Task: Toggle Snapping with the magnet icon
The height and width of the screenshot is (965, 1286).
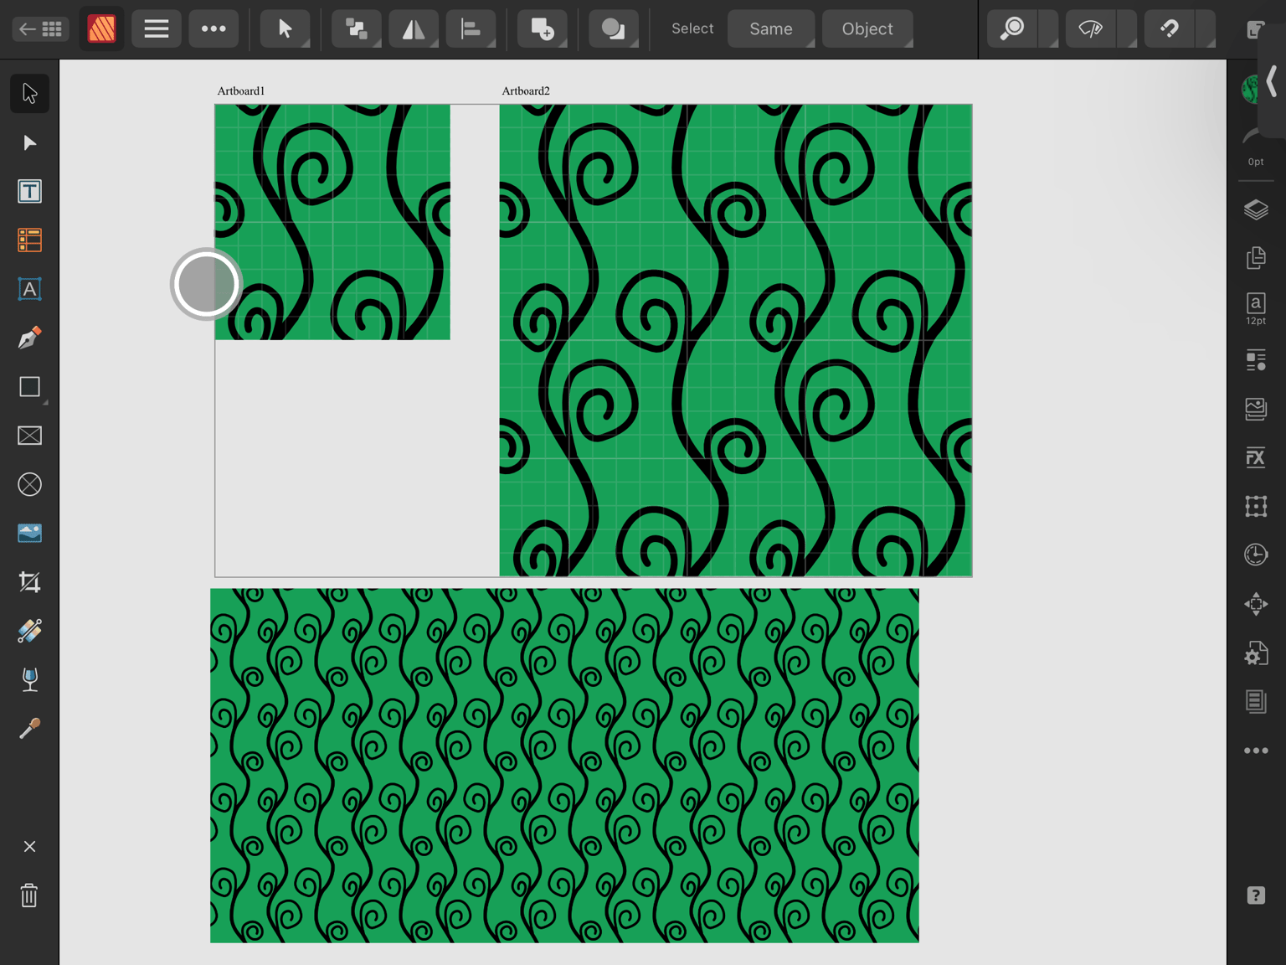Action: [1170, 29]
